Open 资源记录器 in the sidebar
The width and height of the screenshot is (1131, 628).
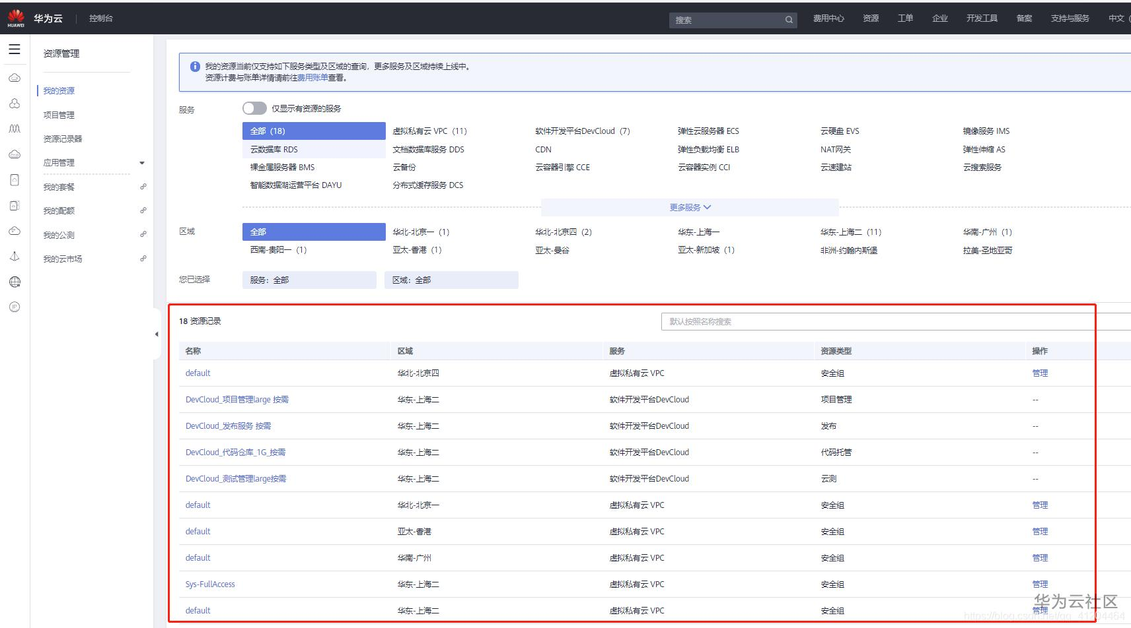[63, 139]
